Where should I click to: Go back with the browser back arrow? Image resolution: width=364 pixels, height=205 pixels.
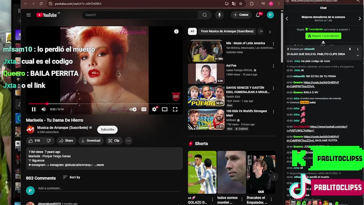click(x=26, y=4)
